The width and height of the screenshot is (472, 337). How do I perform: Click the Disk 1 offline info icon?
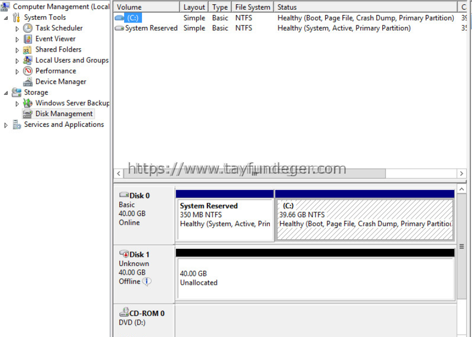[x=147, y=282]
